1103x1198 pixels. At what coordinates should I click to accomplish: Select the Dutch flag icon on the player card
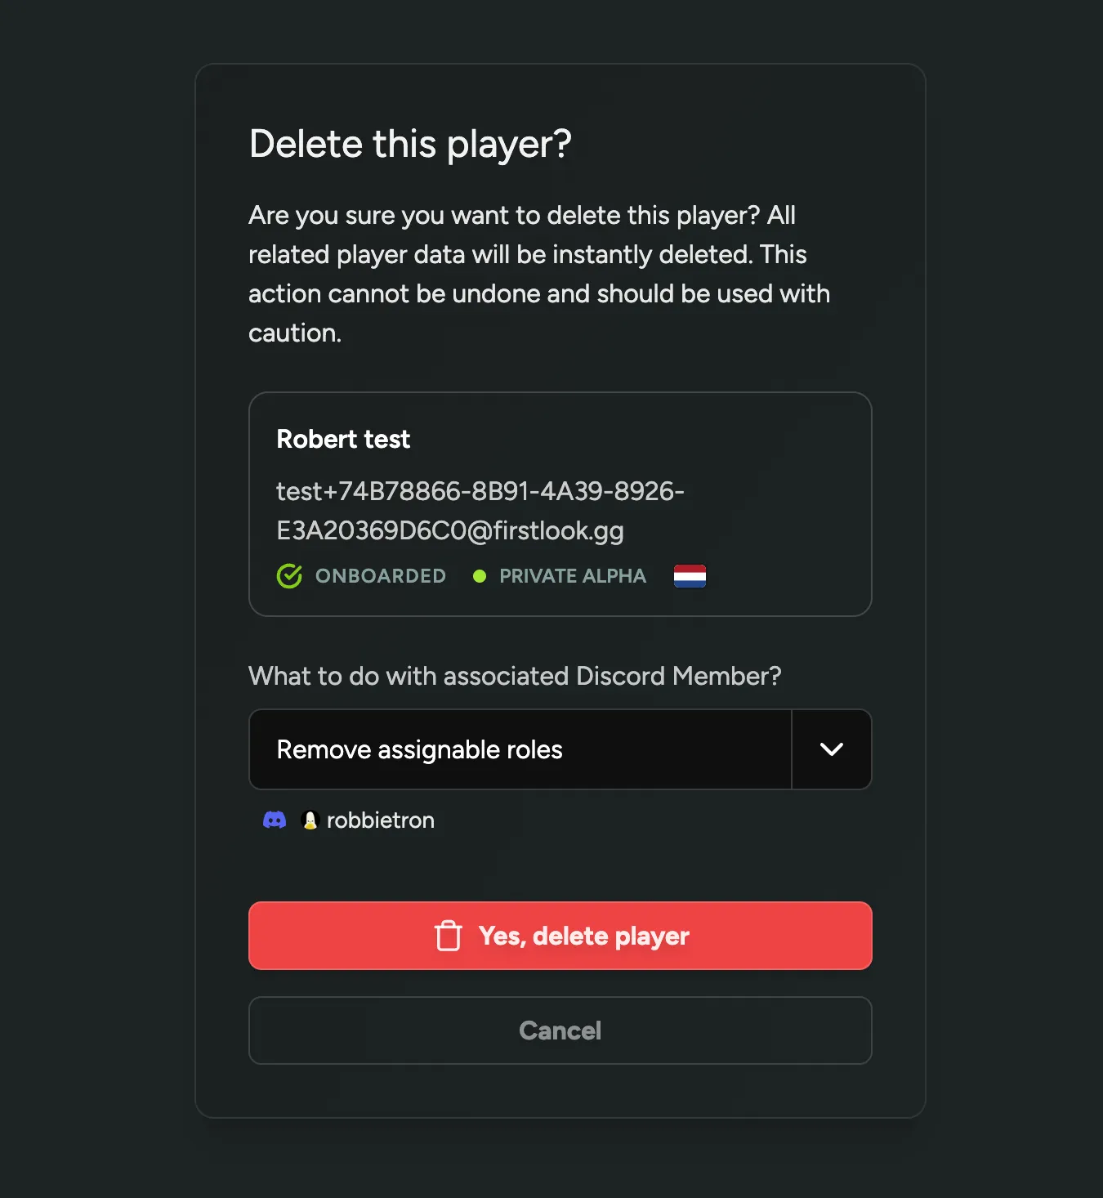click(689, 575)
